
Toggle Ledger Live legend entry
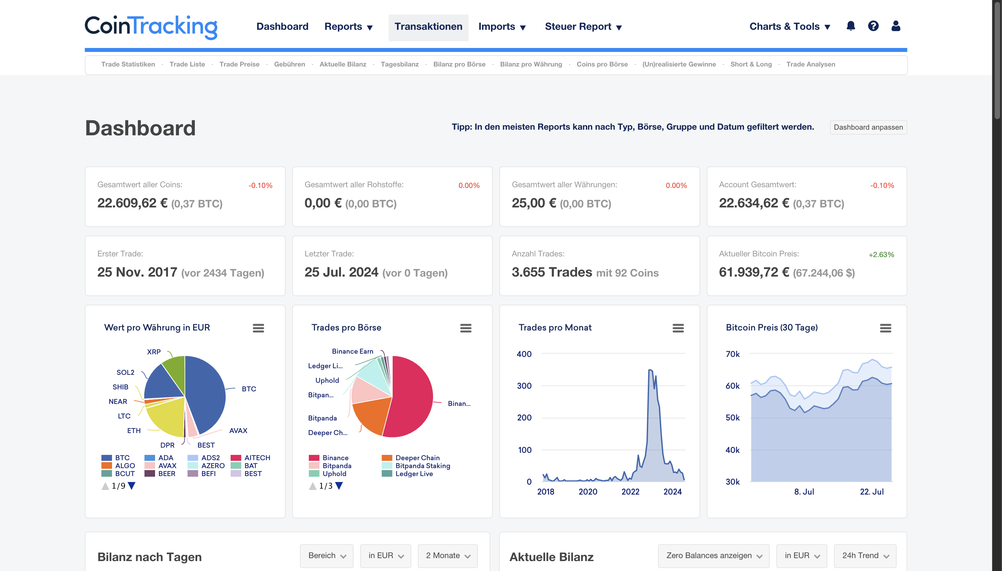[407, 473]
